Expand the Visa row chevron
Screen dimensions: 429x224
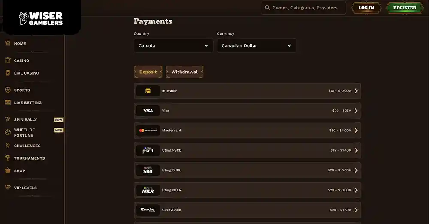(356, 111)
